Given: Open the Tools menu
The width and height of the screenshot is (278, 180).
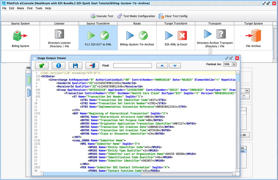Looking at the screenshot, I should click(39, 8).
